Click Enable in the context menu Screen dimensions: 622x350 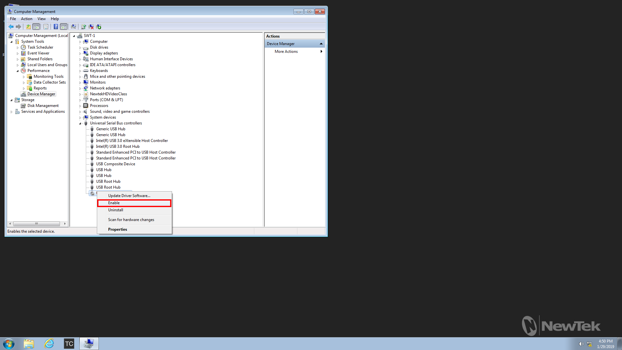pos(114,203)
